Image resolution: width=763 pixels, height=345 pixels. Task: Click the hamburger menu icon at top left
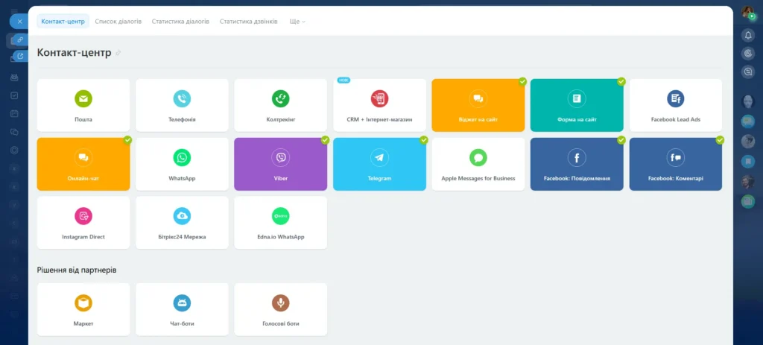coord(14,10)
